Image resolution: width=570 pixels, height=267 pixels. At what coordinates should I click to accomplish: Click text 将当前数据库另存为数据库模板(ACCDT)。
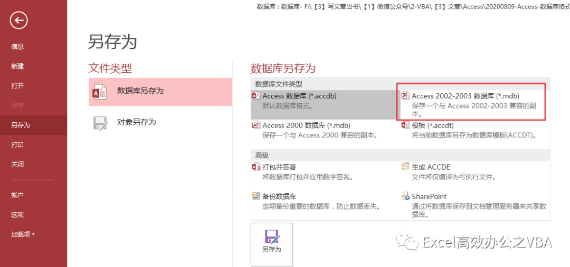474,136
